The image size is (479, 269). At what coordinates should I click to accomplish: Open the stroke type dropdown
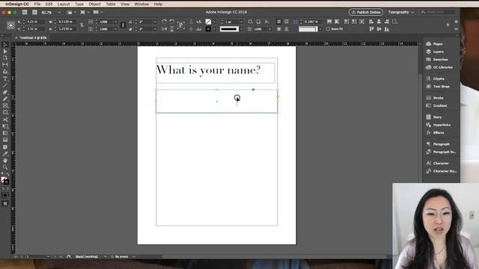[x=241, y=29]
